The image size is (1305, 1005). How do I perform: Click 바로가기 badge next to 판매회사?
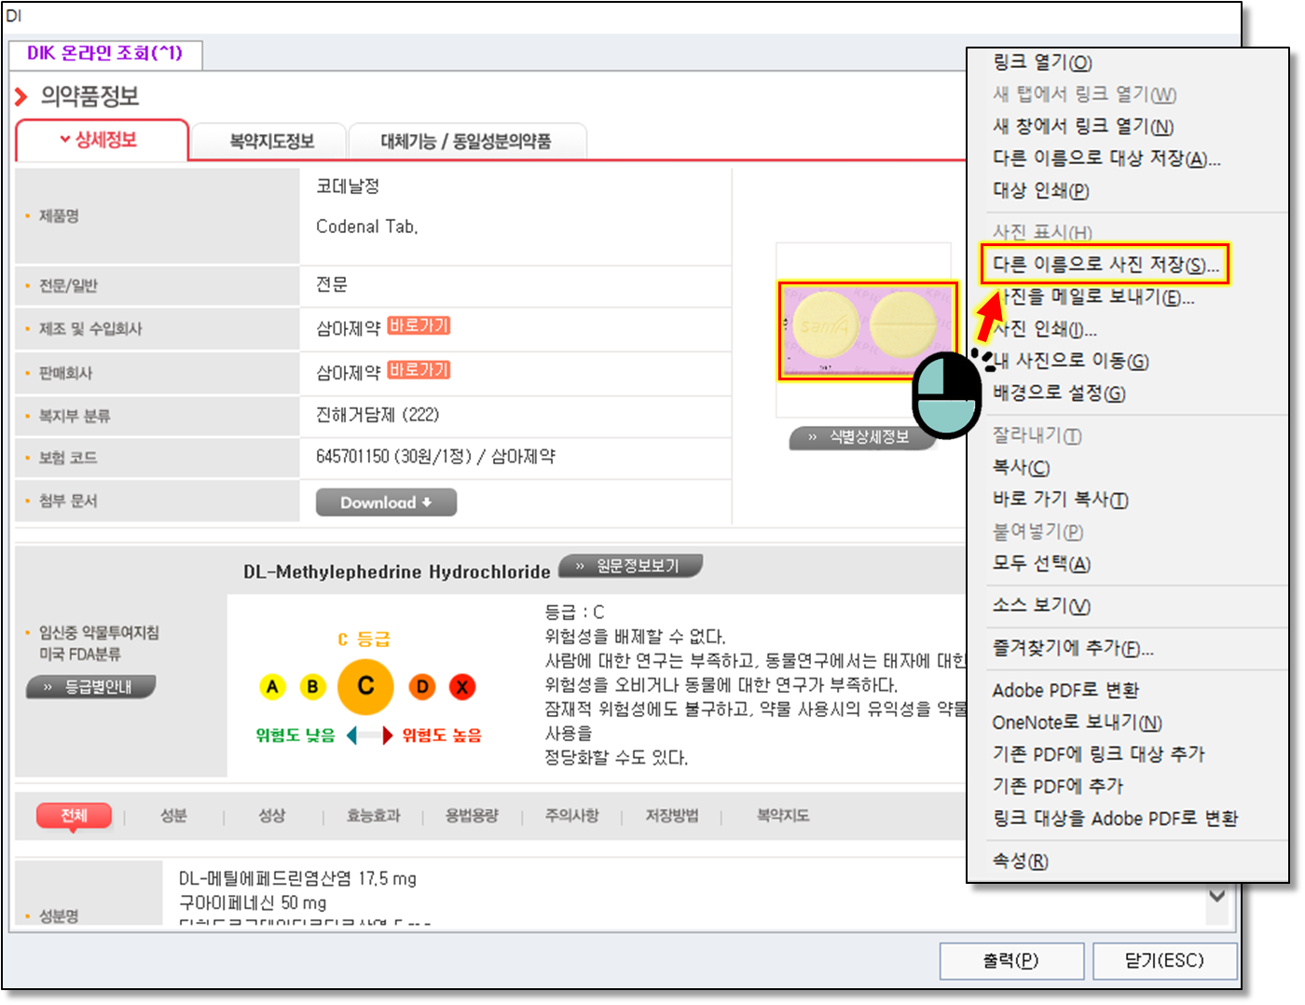(419, 370)
